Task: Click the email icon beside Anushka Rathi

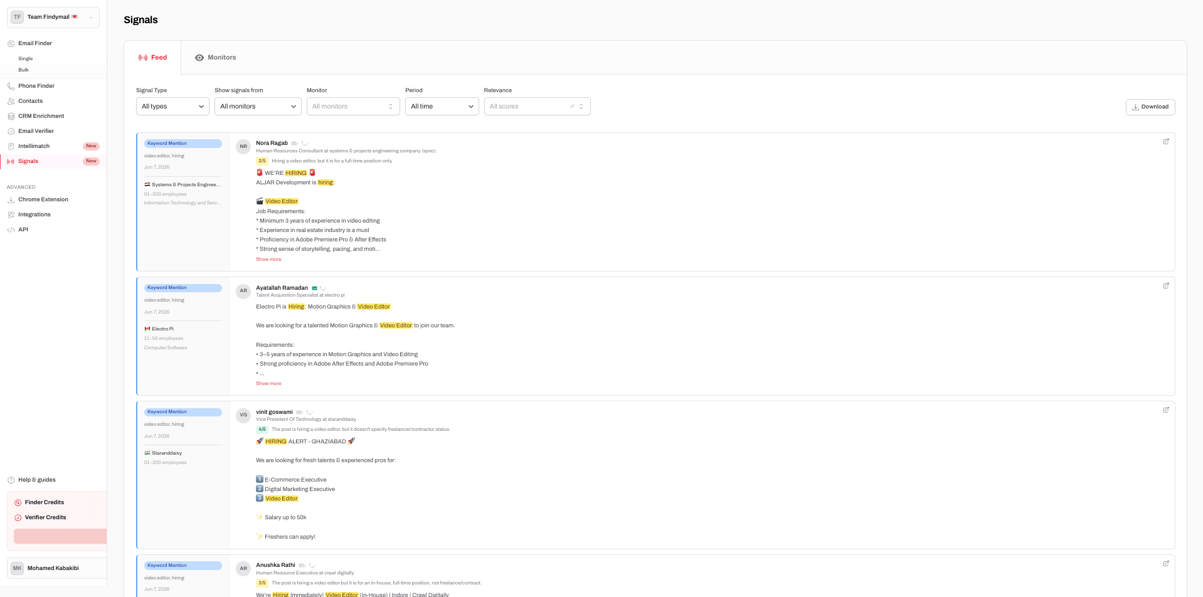Action: [302, 566]
